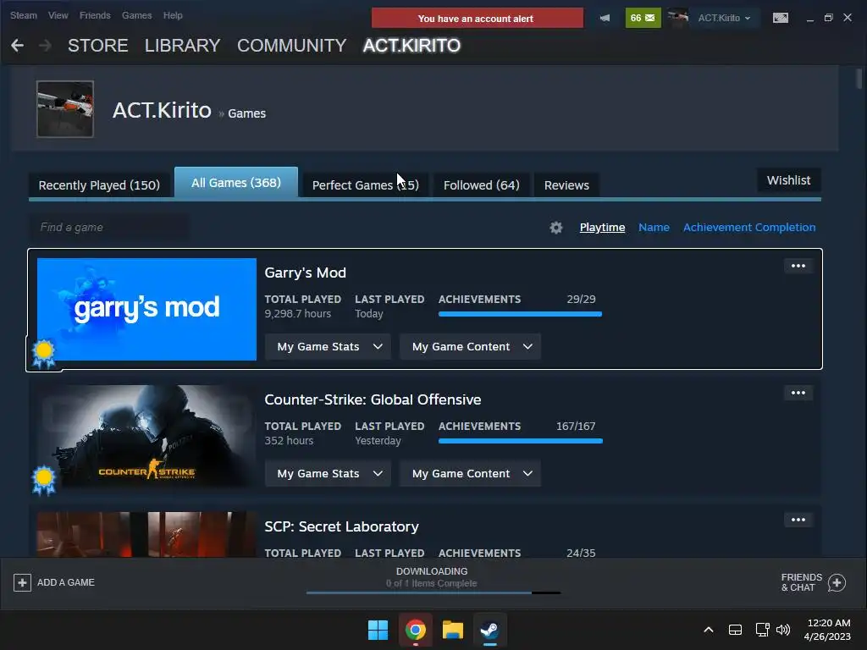The width and height of the screenshot is (867, 650).
Task: Click Counter-Strike perfect game ribbon badge
Action: coord(44,481)
